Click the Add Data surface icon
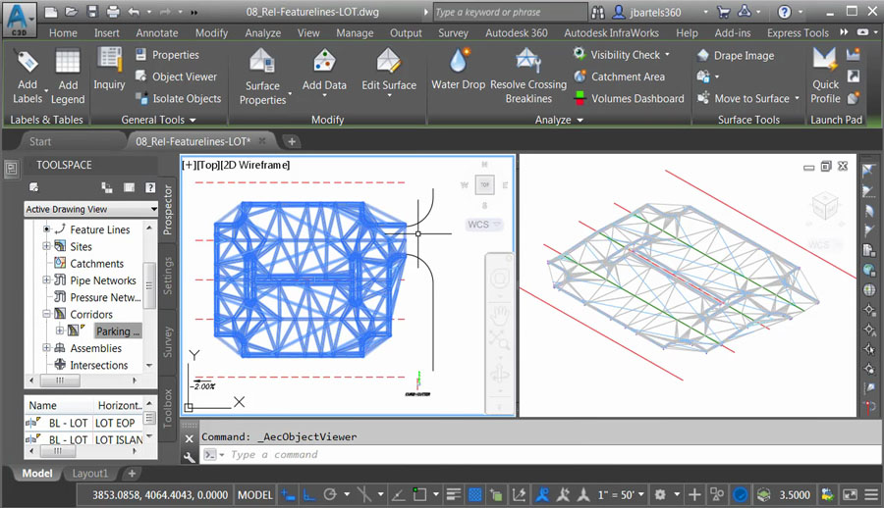Viewport: 884px width, 508px height. (x=324, y=61)
